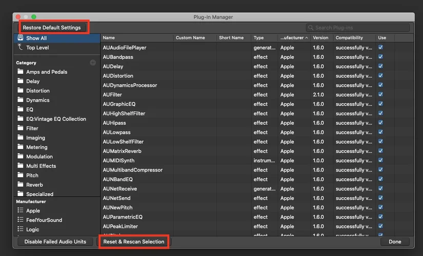Viewport: 423px width, 256px height.
Task: Toggle the Use checkbox for AUGraphicEQ
Action: [x=380, y=104]
